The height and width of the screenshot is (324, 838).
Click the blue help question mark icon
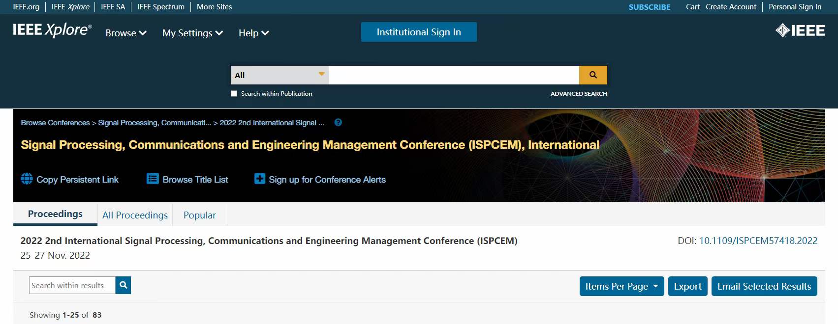[338, 123]
